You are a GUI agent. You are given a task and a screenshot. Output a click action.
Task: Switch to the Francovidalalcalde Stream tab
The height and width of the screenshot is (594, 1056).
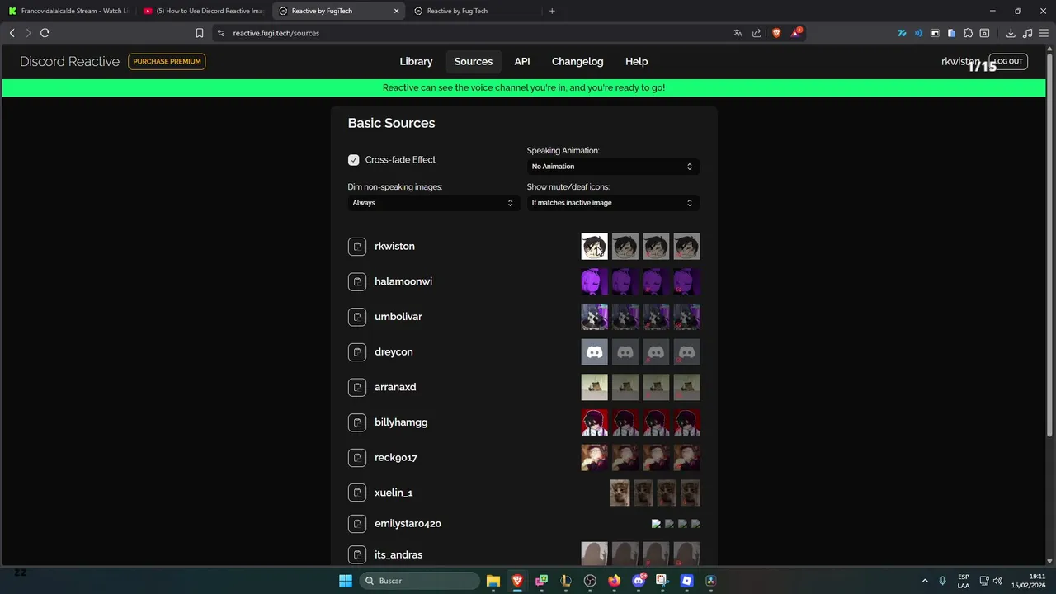click(68, 11)
